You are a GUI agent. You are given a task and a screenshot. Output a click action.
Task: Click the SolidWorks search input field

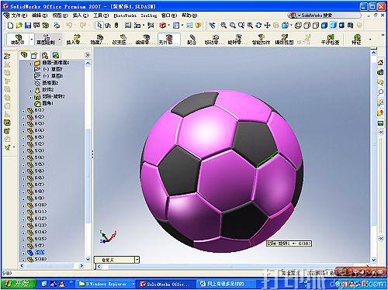coord(324,16)
